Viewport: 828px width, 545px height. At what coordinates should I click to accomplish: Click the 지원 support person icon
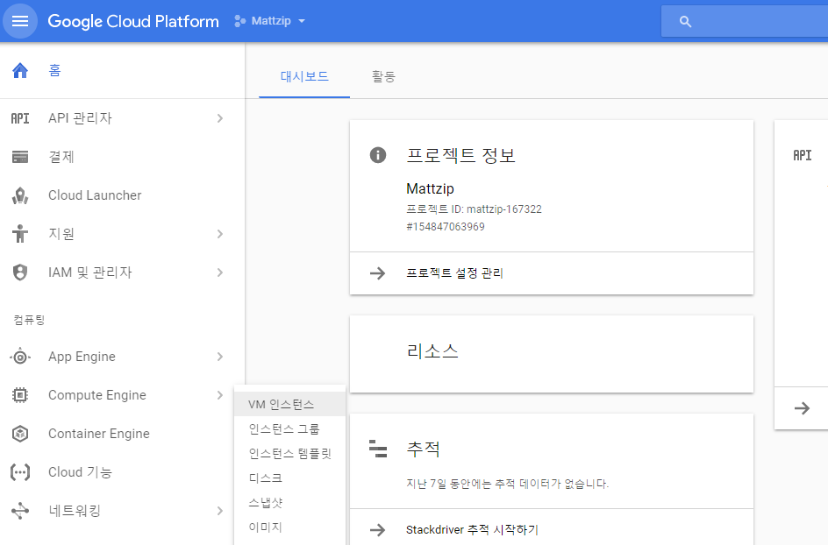(20, 233)
